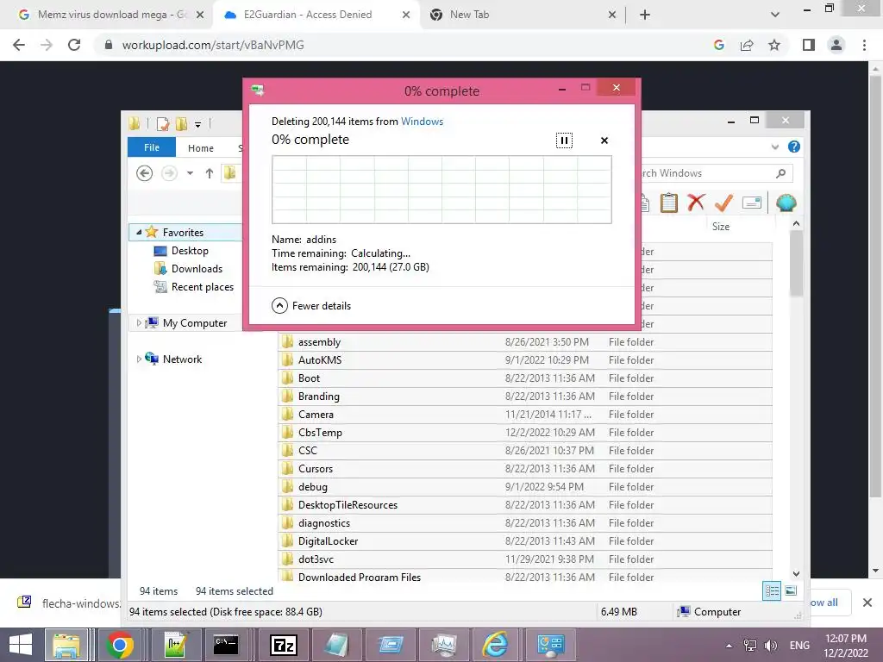
Task: Reload the workupload page
Action: point(74,45)
